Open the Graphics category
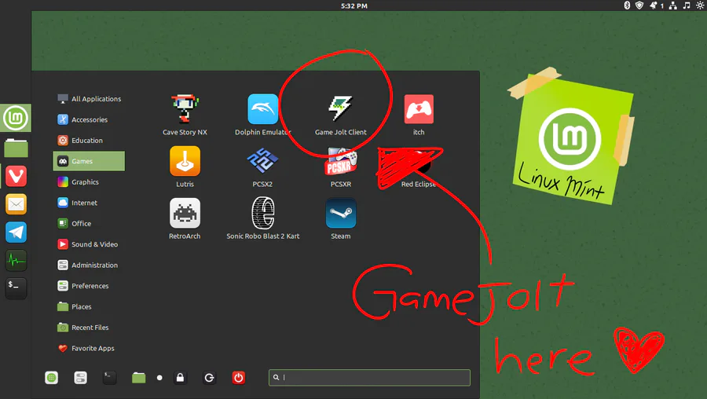This screenshot has width=707, height=399. [x=90, y=181]
